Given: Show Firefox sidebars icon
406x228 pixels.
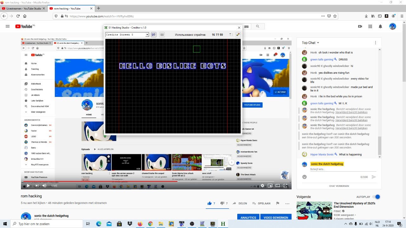Looking at the screenshot, I should 380,16.
